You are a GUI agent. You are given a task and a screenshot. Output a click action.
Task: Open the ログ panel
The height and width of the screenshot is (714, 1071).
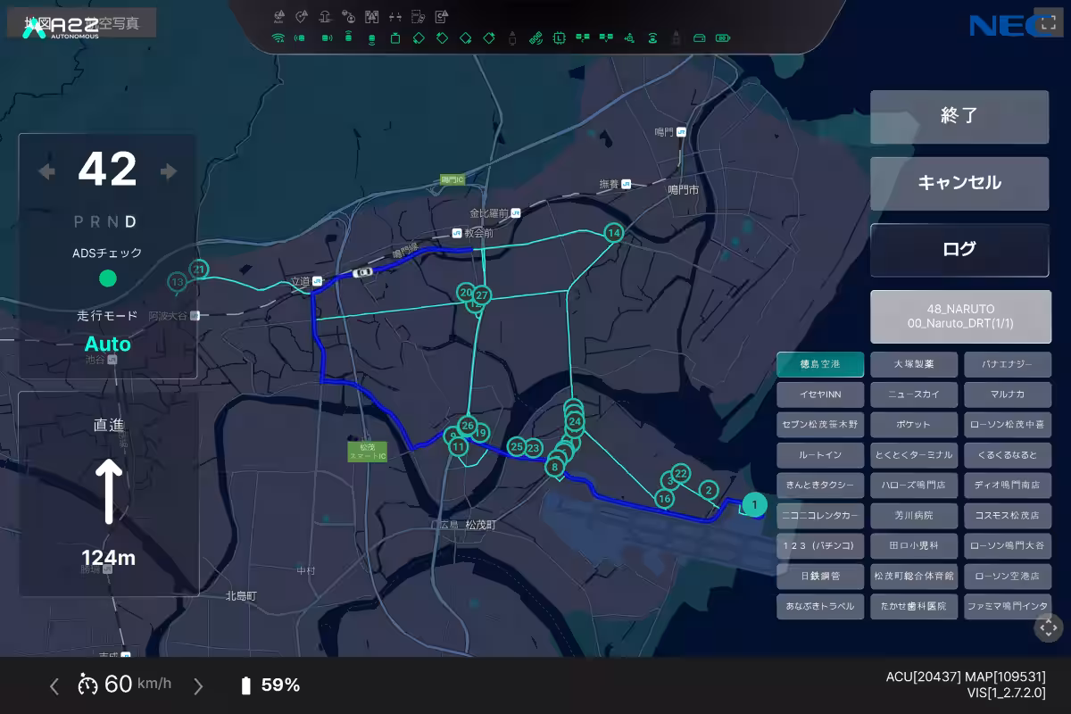[x=959, y=249]
